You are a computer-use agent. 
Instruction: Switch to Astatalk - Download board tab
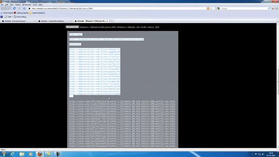(18, 21)
